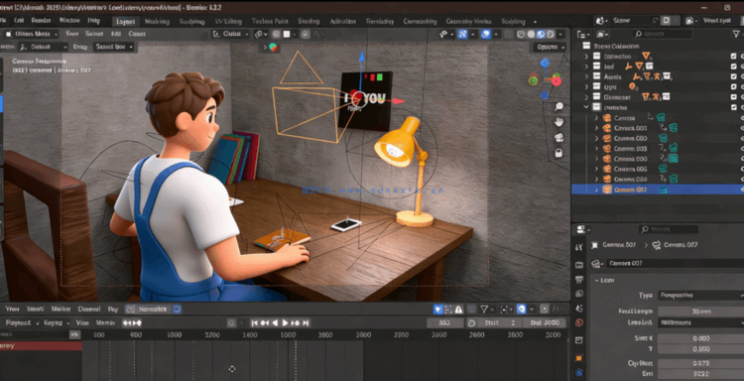Viewport: 744px width, 381px height.
Task: Click the auto keying record button
Action: pos(231,323)
